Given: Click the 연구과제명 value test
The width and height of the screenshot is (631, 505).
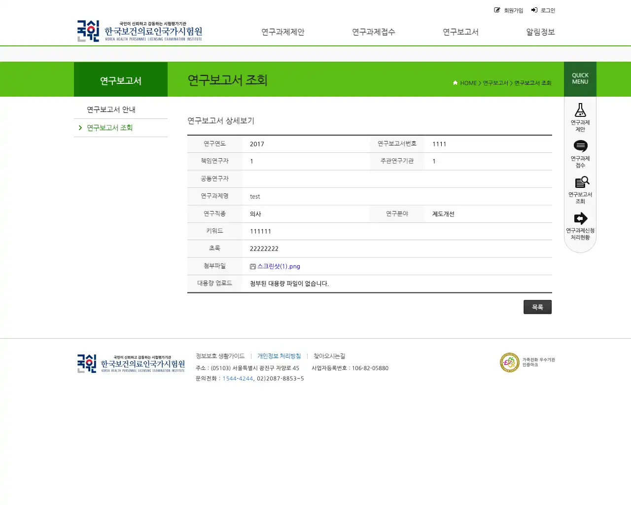Looking at the screenshot, I should pos(255,197).
